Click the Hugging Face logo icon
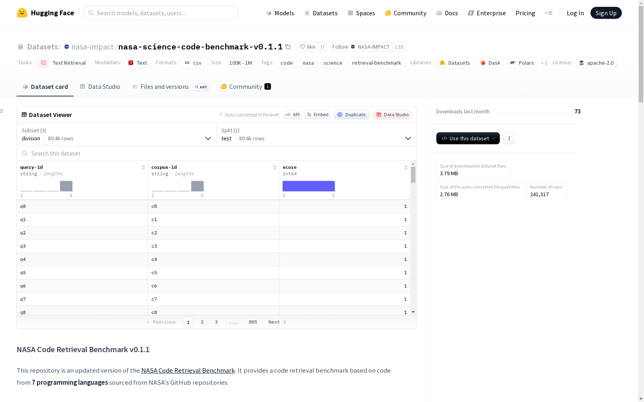 (x=22, y=13)
